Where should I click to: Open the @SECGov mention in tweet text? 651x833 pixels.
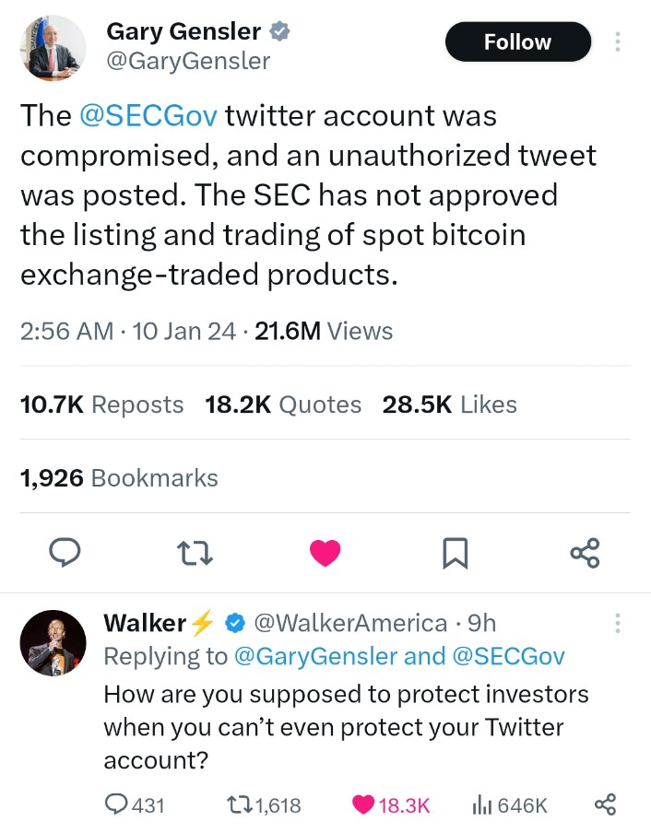click(x=148, y=116)
